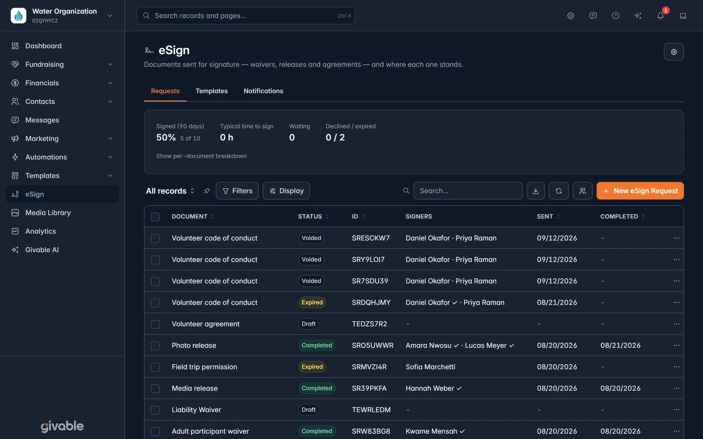This screenshot has width=703, height=439.
Task: Open Analytics in sidebar
Action: click(62, 231)
